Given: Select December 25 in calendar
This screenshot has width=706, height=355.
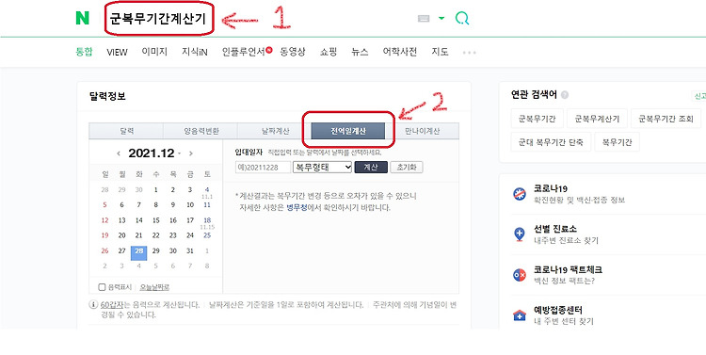Looking at the screenshot, I should pyautogui.click(x=207, y=235).
